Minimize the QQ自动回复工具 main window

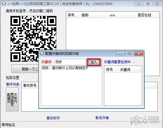point(139,4)
